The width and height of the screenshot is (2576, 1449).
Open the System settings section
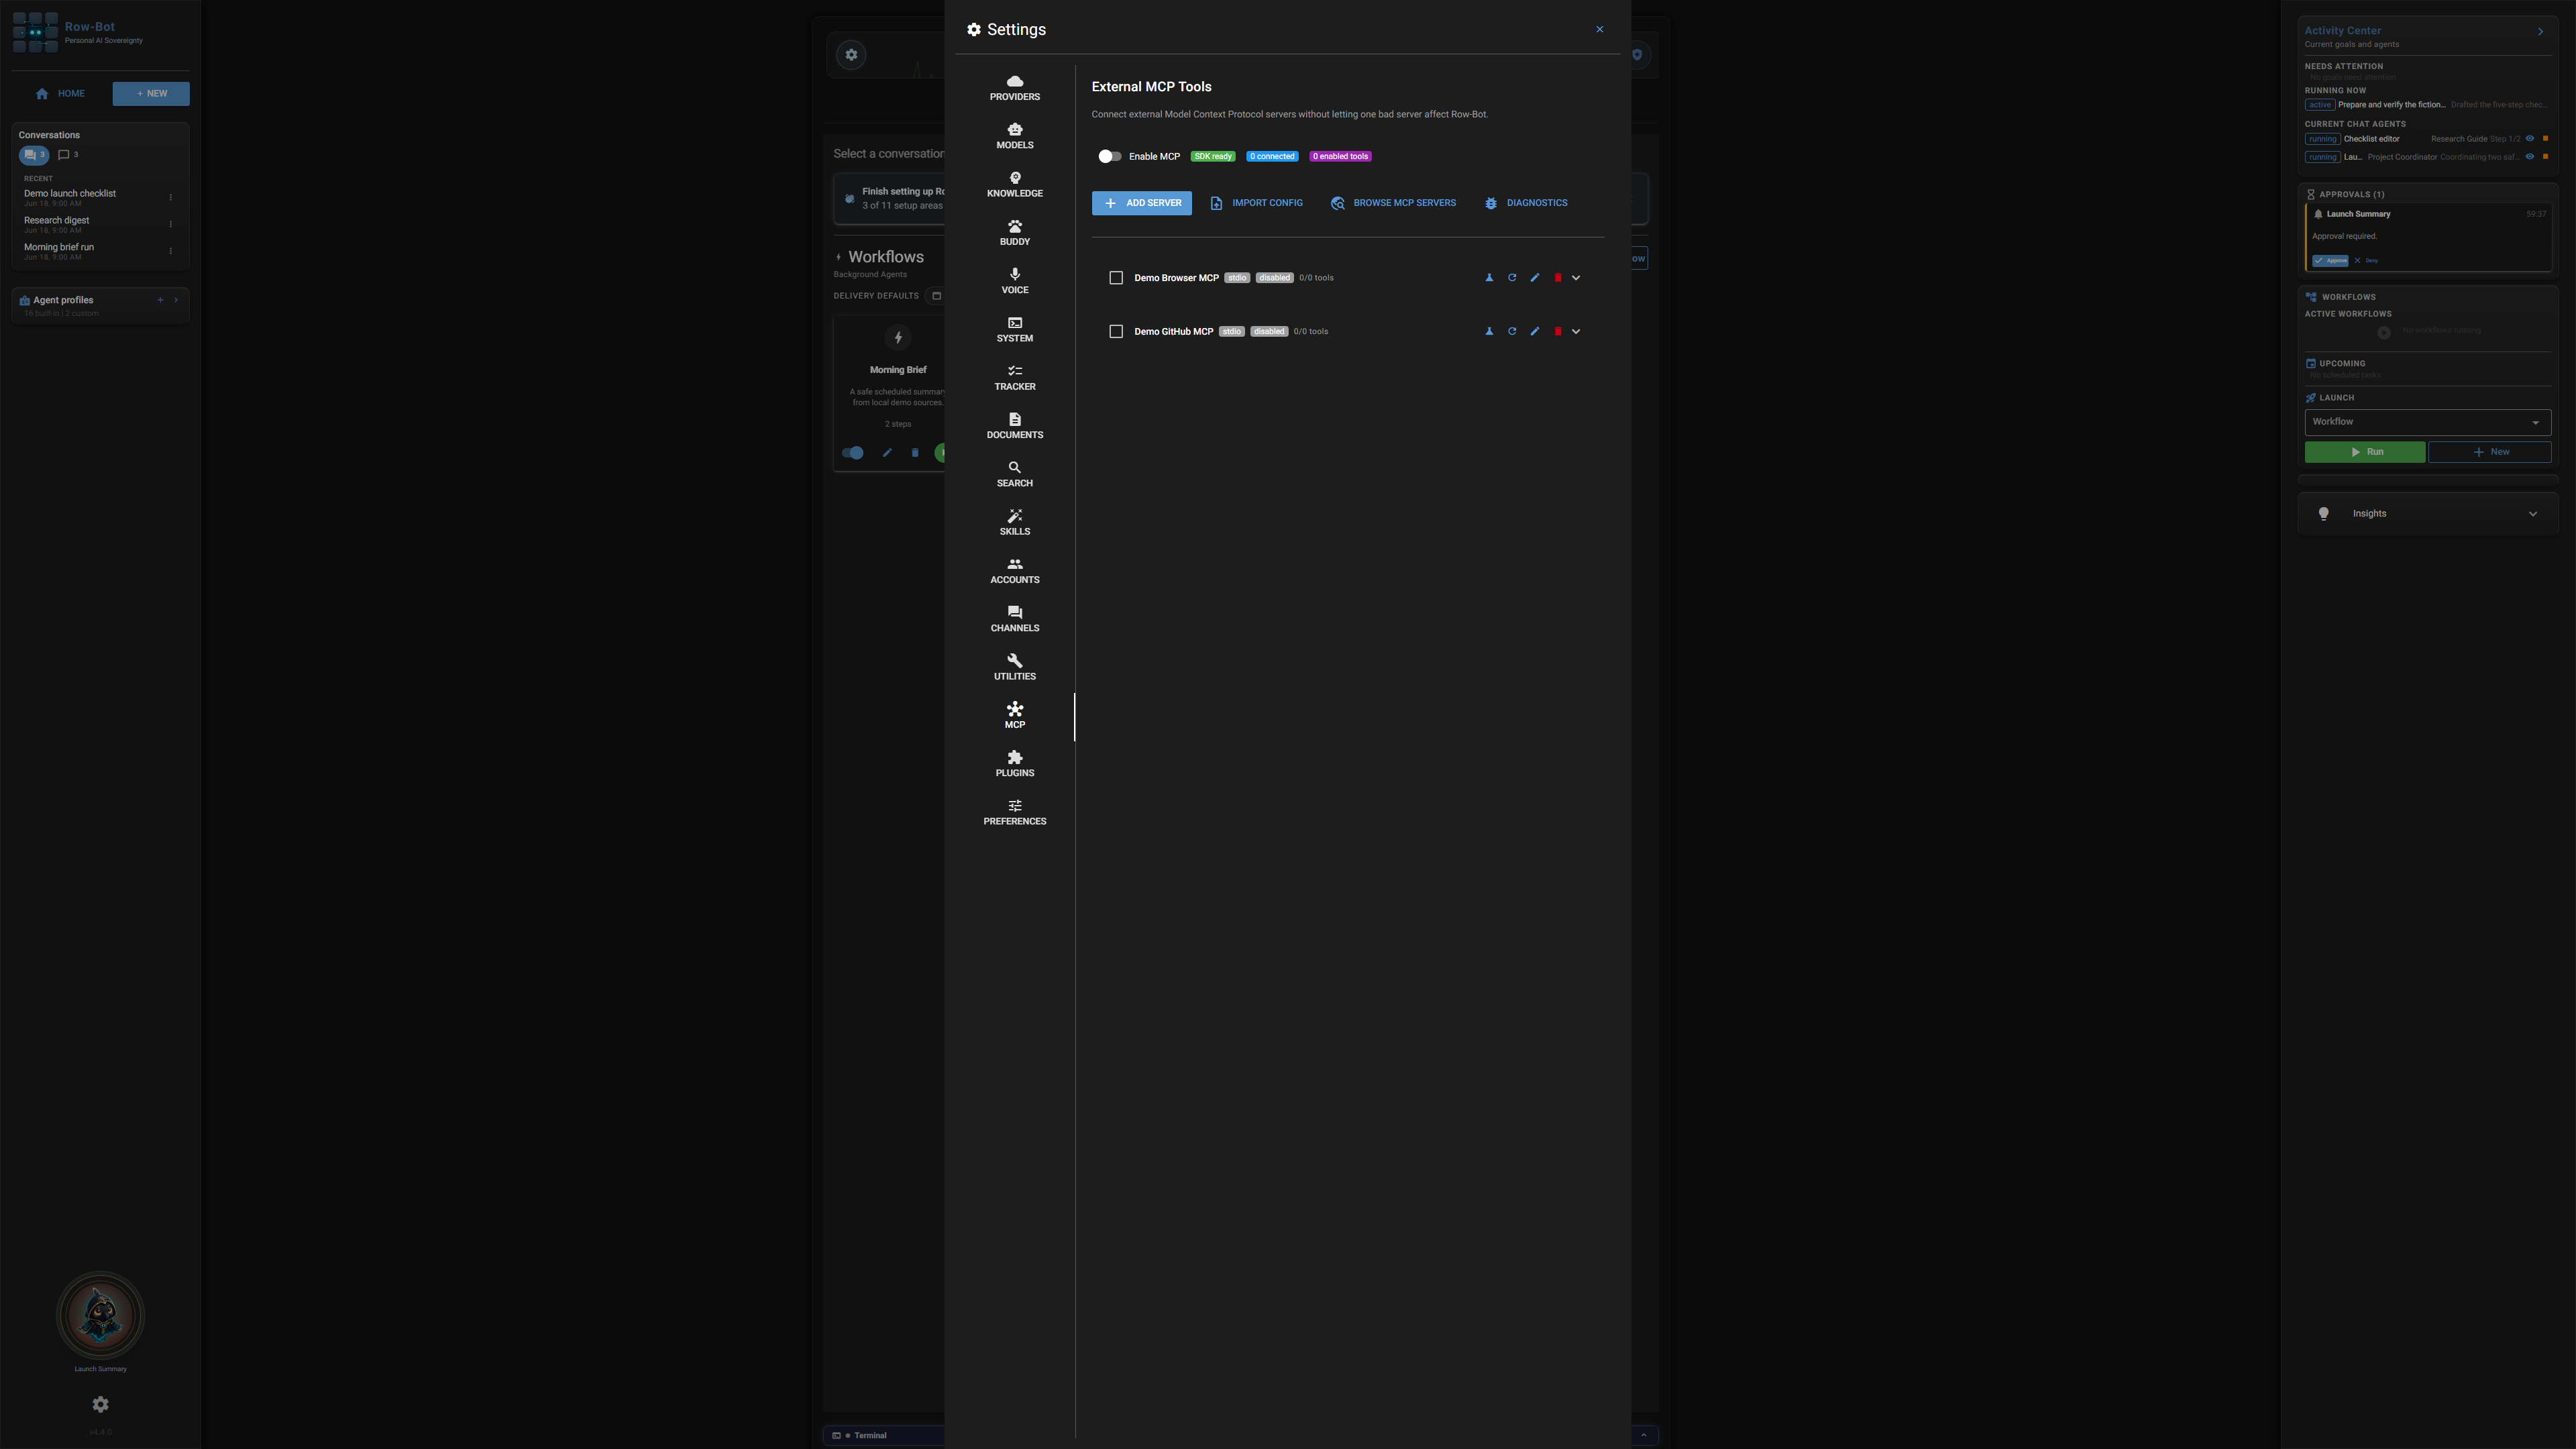1014,330
